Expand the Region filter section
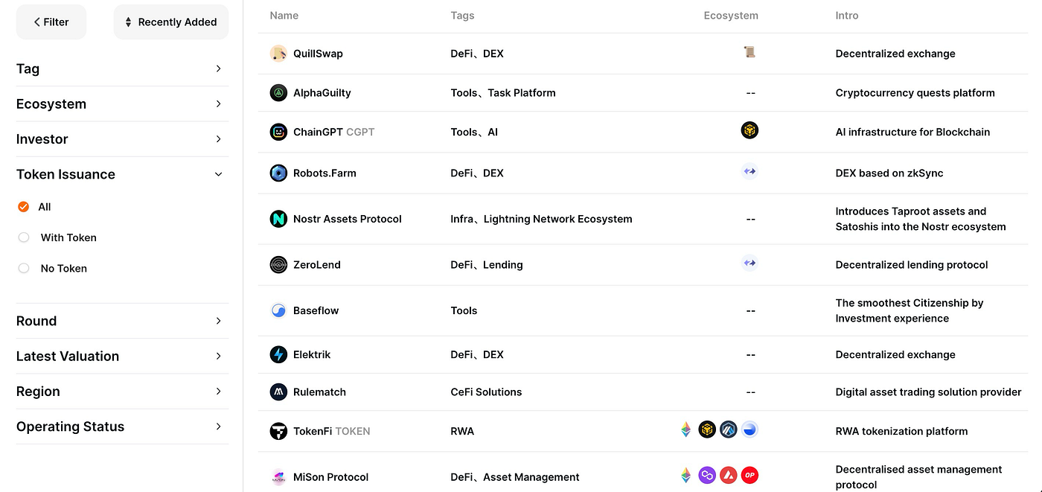The image size is (1042, 492). tap(122, 392)
